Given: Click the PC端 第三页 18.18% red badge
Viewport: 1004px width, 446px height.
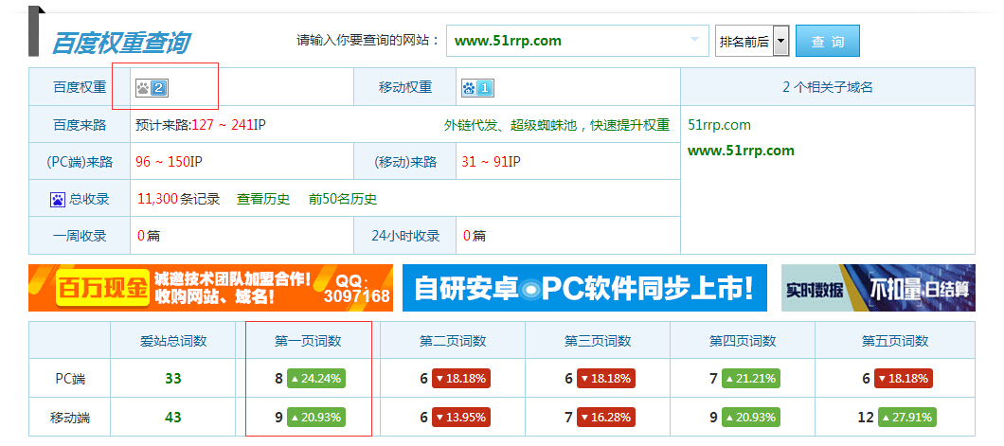Looking at the screenshot, I should 606,379.
